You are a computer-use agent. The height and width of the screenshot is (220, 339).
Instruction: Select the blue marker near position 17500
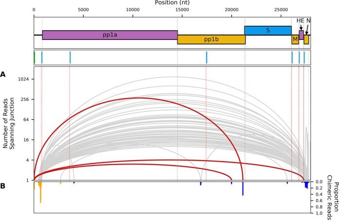(207, 57)
